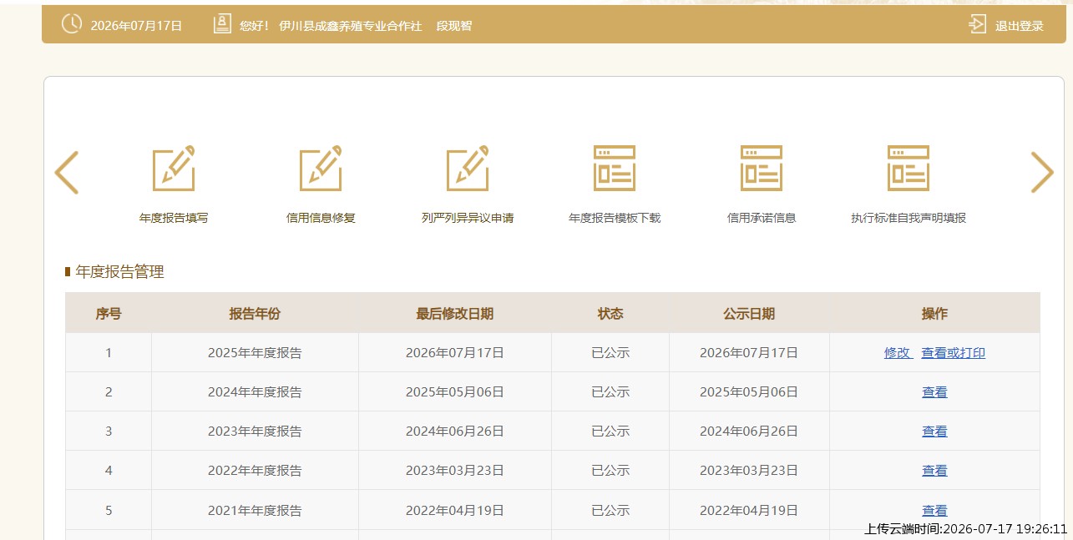Click the 公示日期 column header
Screen dimensions: 1073x540
pos(749,314)
